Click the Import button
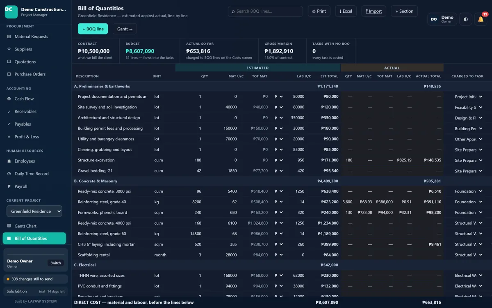This screenshot has width=492, height=308. point(374,11)
